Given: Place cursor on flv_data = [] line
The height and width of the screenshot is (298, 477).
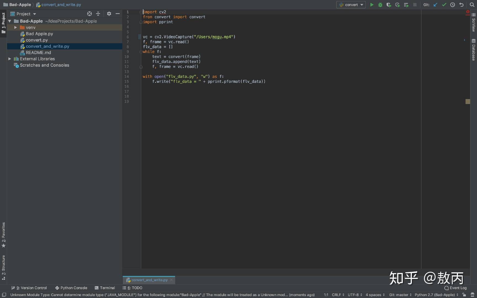Looking at the screenshot, I should coord(158,47).
